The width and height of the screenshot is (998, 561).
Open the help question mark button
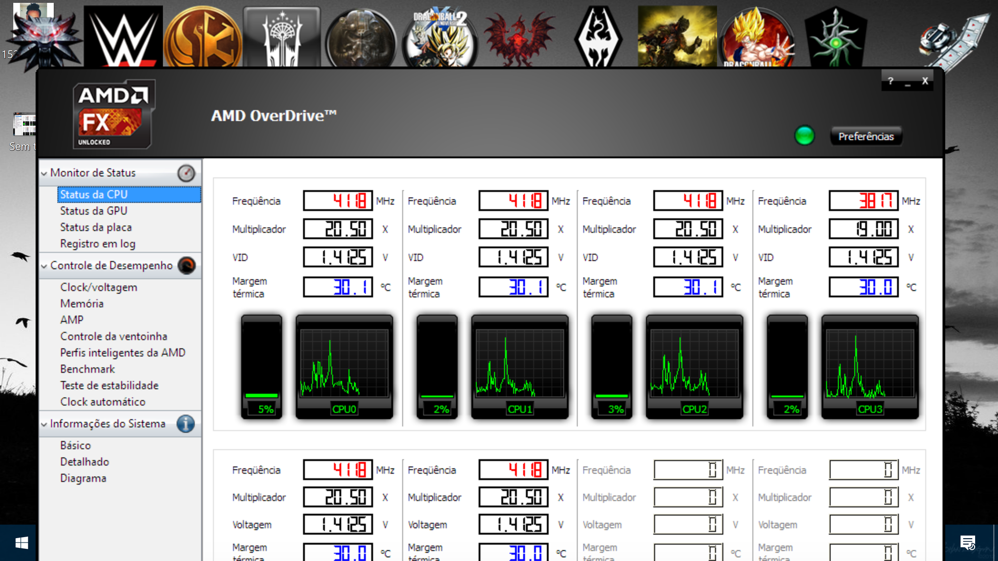pyautogui.click(x=890, y=81)
